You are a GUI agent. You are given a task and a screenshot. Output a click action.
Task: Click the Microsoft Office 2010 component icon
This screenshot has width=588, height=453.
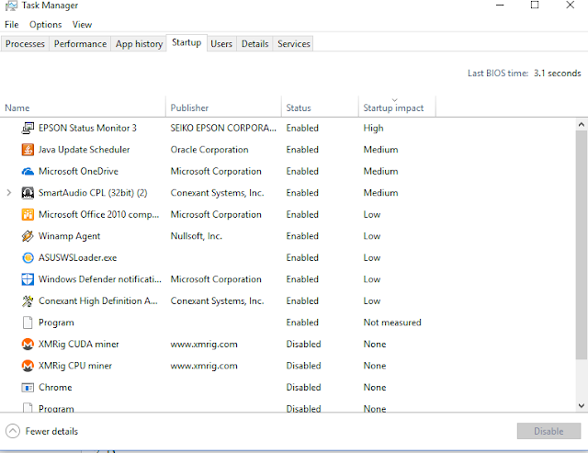(28, 214)
